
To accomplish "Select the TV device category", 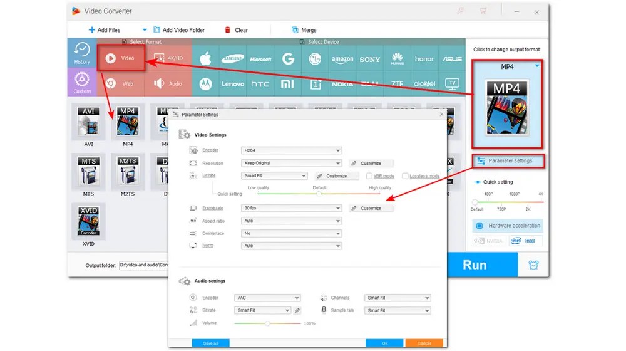I will coord(452,84).
